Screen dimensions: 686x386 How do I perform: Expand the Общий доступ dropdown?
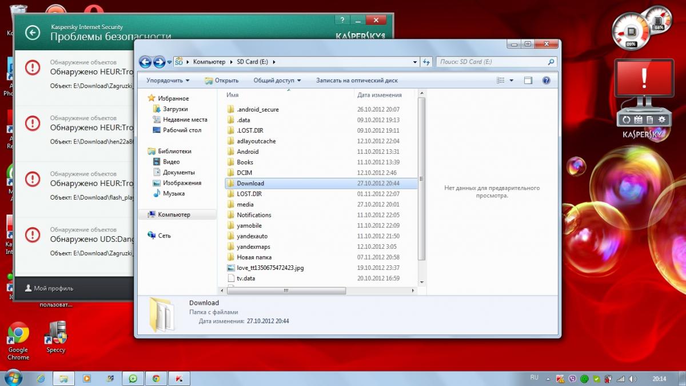(277, 81)
